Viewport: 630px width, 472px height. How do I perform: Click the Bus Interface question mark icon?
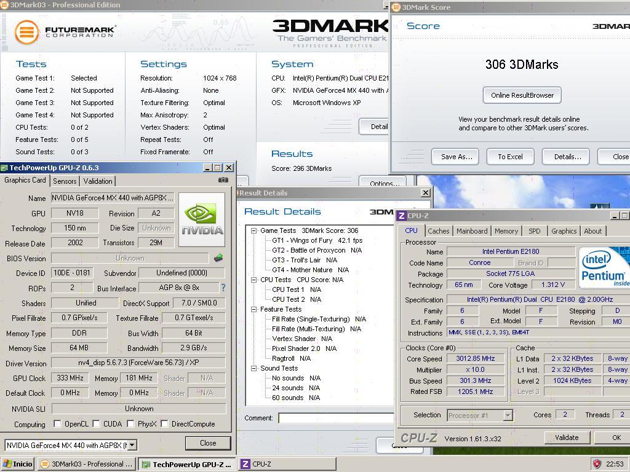pos(223,288)
